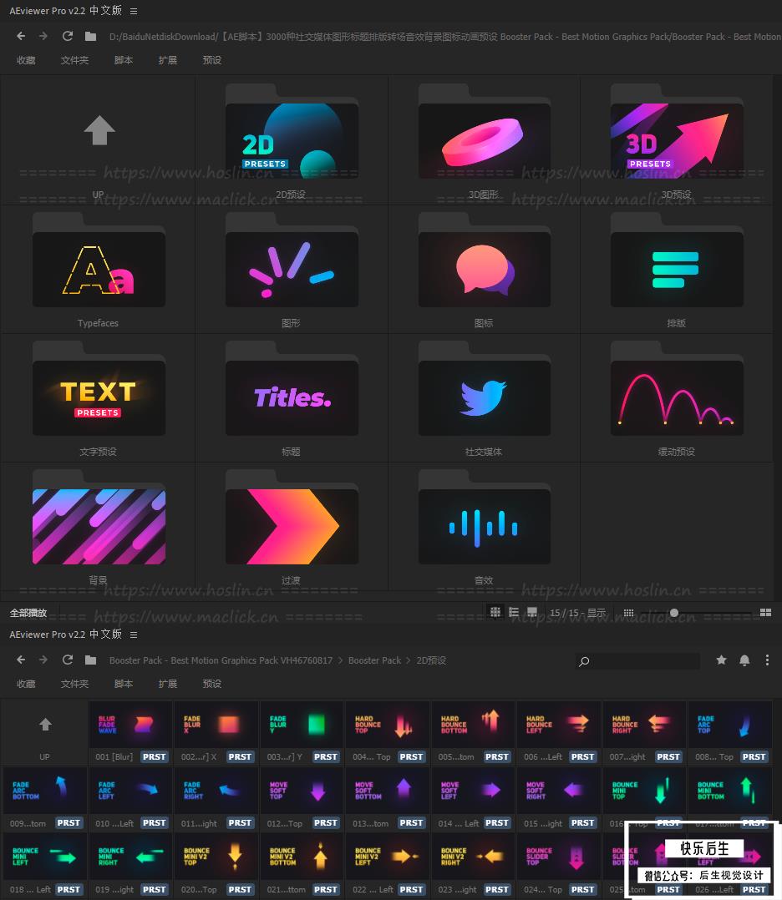Click the Booster Pack - Best Motion Graphics Pack VH46760817 breadcrumb

pyautogui.click(x=221, y=660)
